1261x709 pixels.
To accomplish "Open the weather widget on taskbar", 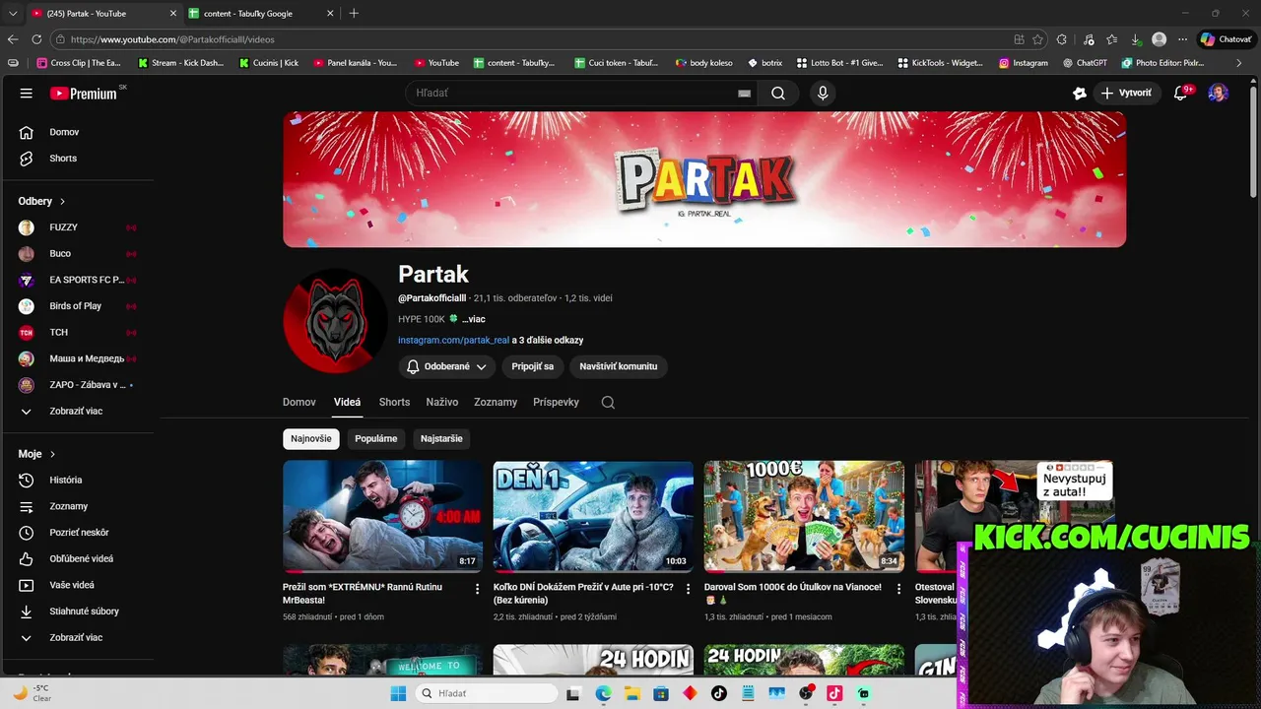I will pyautogui.click(x=32, y=693).
